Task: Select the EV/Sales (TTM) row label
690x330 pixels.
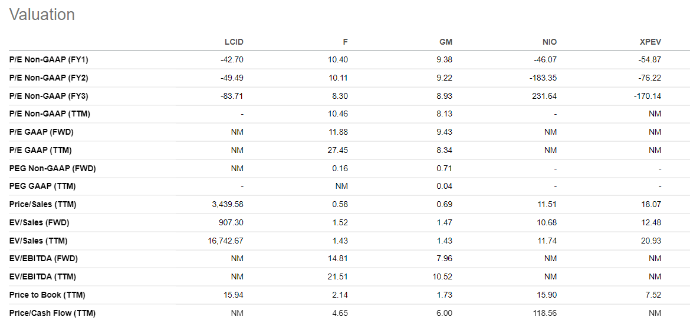Action: coord(38,241)
